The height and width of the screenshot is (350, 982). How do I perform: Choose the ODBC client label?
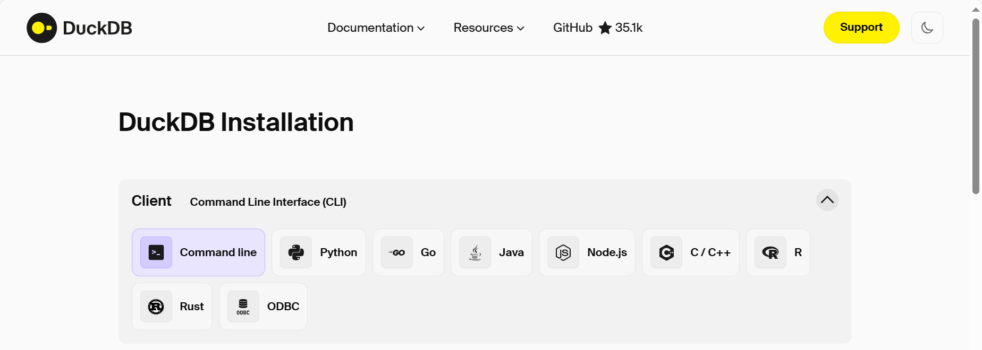283,307
